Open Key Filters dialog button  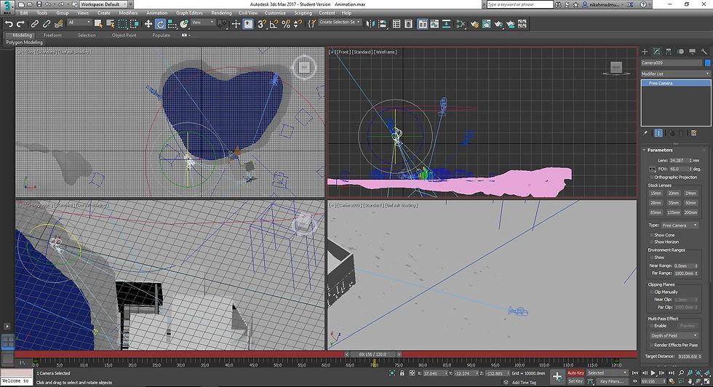point(612,381)
